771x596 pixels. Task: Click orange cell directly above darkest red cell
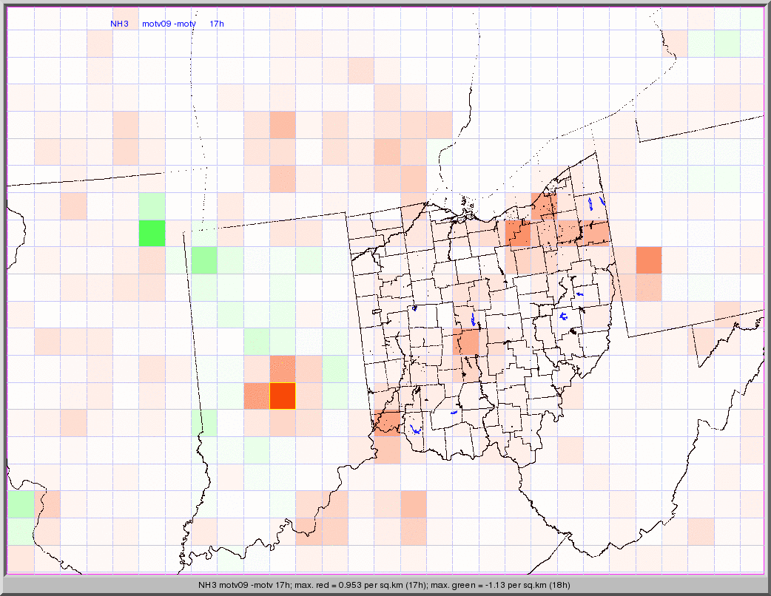click(282, 368)
